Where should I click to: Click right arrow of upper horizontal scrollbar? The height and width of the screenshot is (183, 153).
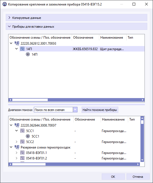[x=143, y=100]
